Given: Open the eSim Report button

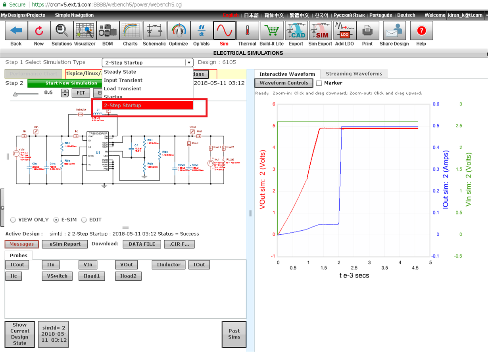Looking at the screenshot, I should 64,244.
